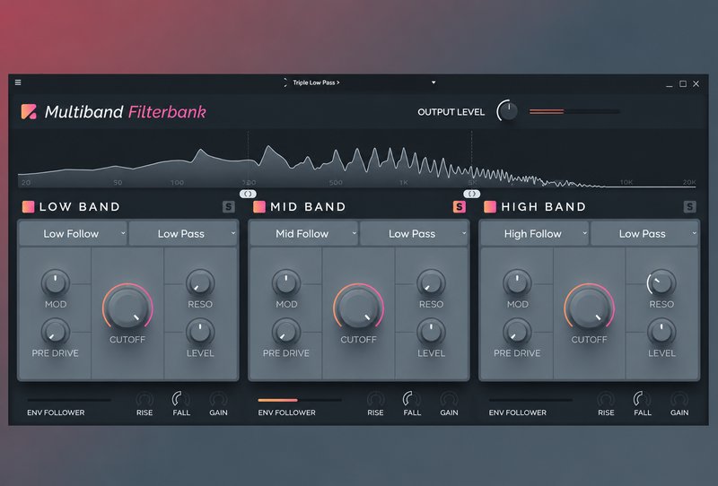The width and height of the screenshot is (718, 486).
Task: Click the Low Band envelope FALL knob
Action: [181, 399]
